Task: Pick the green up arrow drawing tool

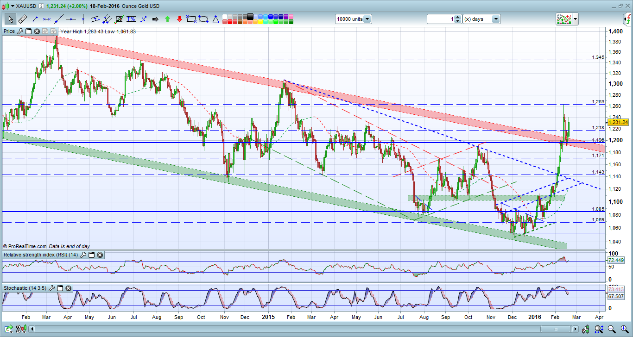Action: [167, 19]
